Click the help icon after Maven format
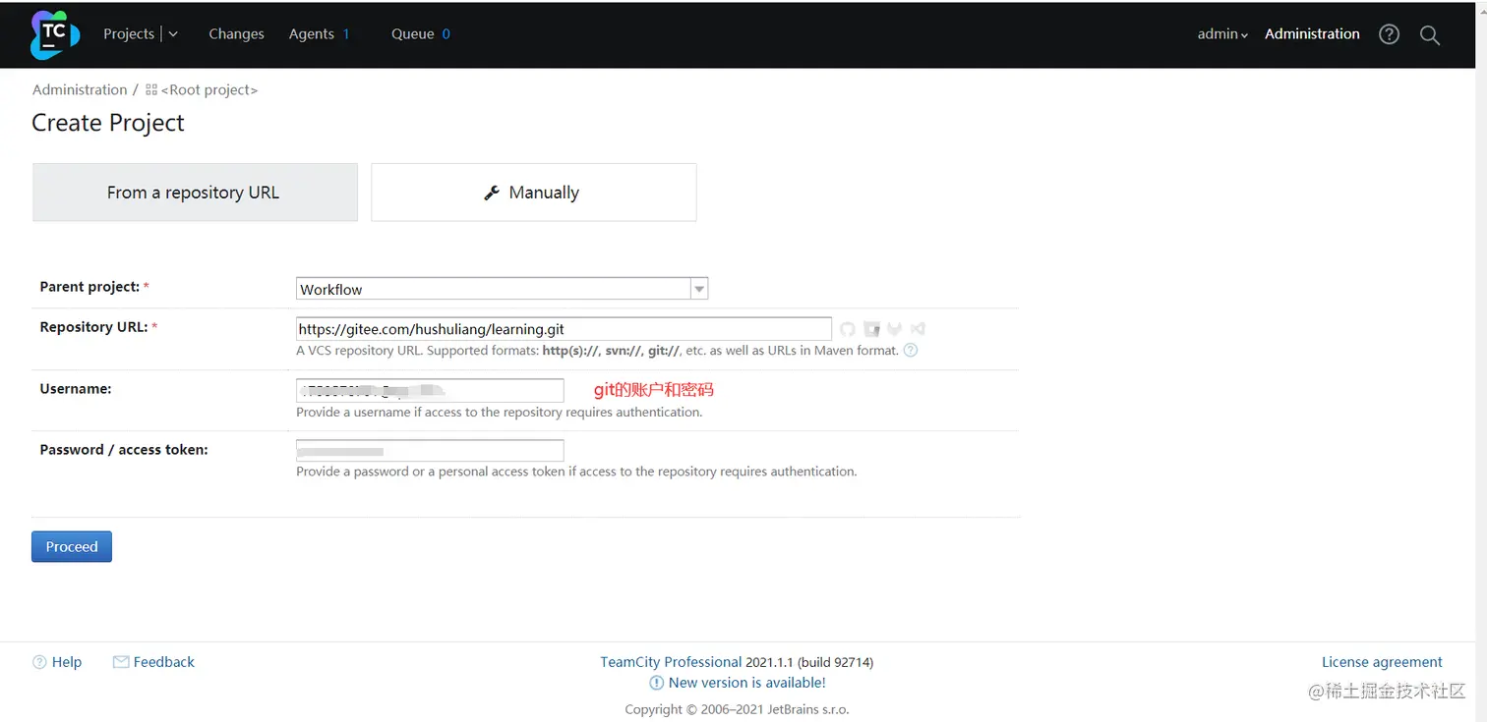This screenshot has height=722, width=1487. click(911, 350)
